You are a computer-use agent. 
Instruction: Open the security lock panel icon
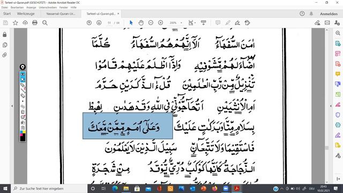coord(5,34)
